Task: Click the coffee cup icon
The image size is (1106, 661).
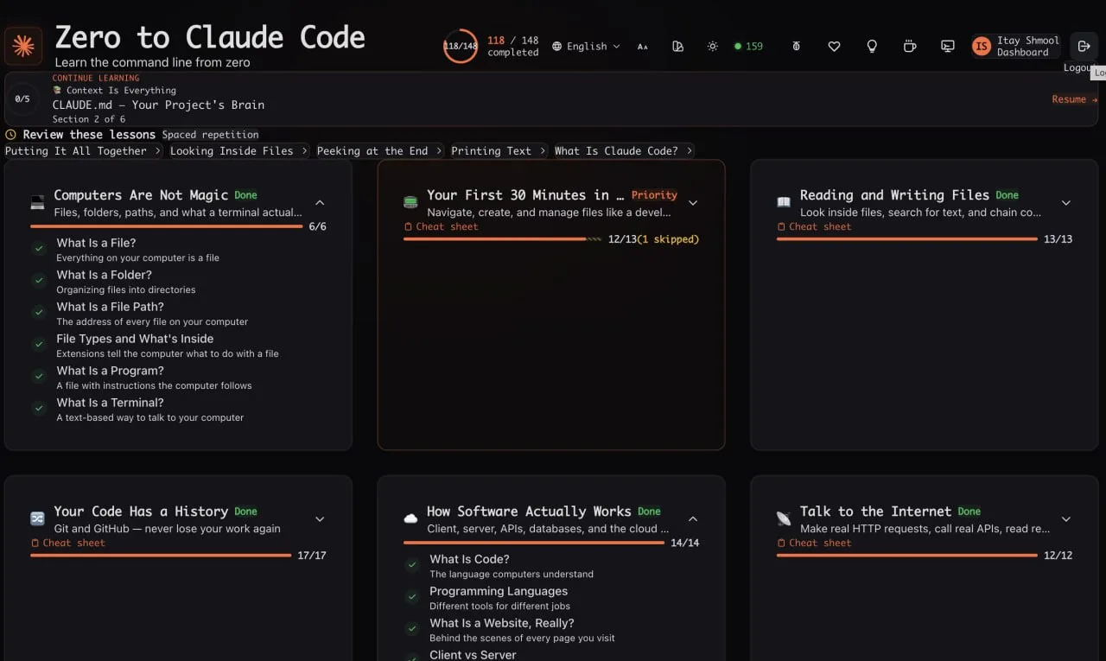Action: point(910,47)
